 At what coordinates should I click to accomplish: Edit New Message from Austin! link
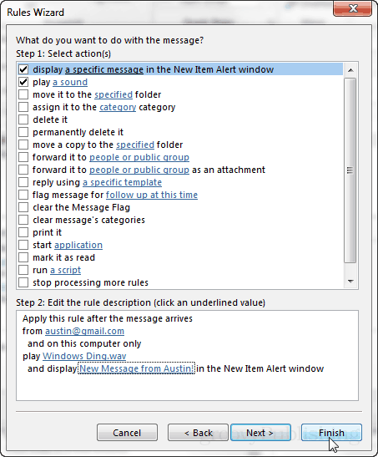137,368
